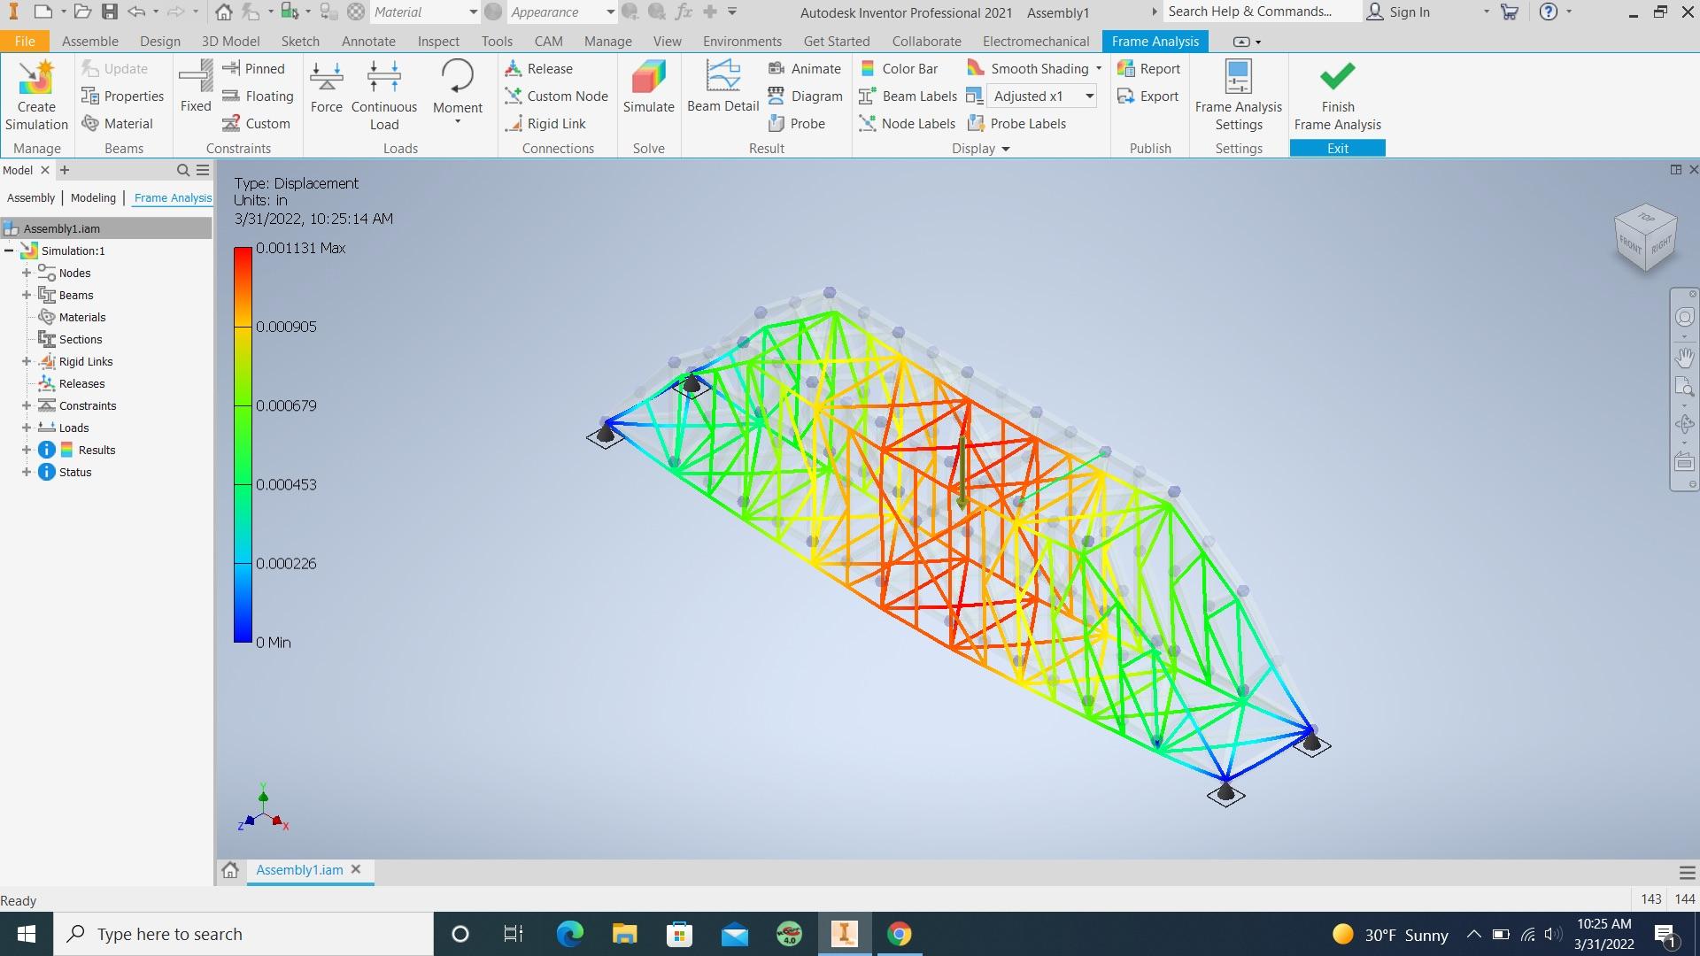
Task: Click the Sign In button
Action: pyautogui.click(x=1399, y=12)
